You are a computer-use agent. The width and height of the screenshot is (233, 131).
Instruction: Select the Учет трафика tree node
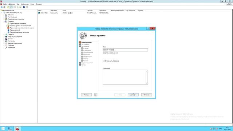tap(12, 17)
